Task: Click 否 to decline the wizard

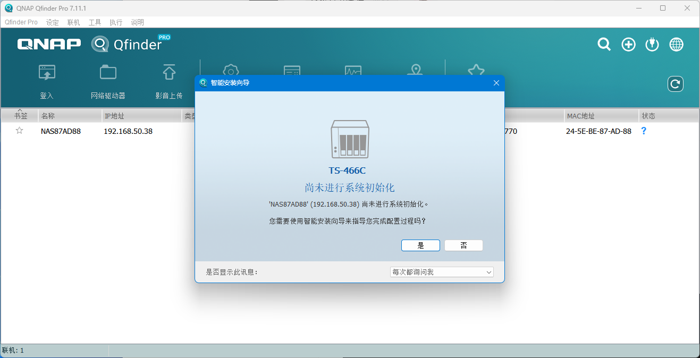Action: coord(463,245)
